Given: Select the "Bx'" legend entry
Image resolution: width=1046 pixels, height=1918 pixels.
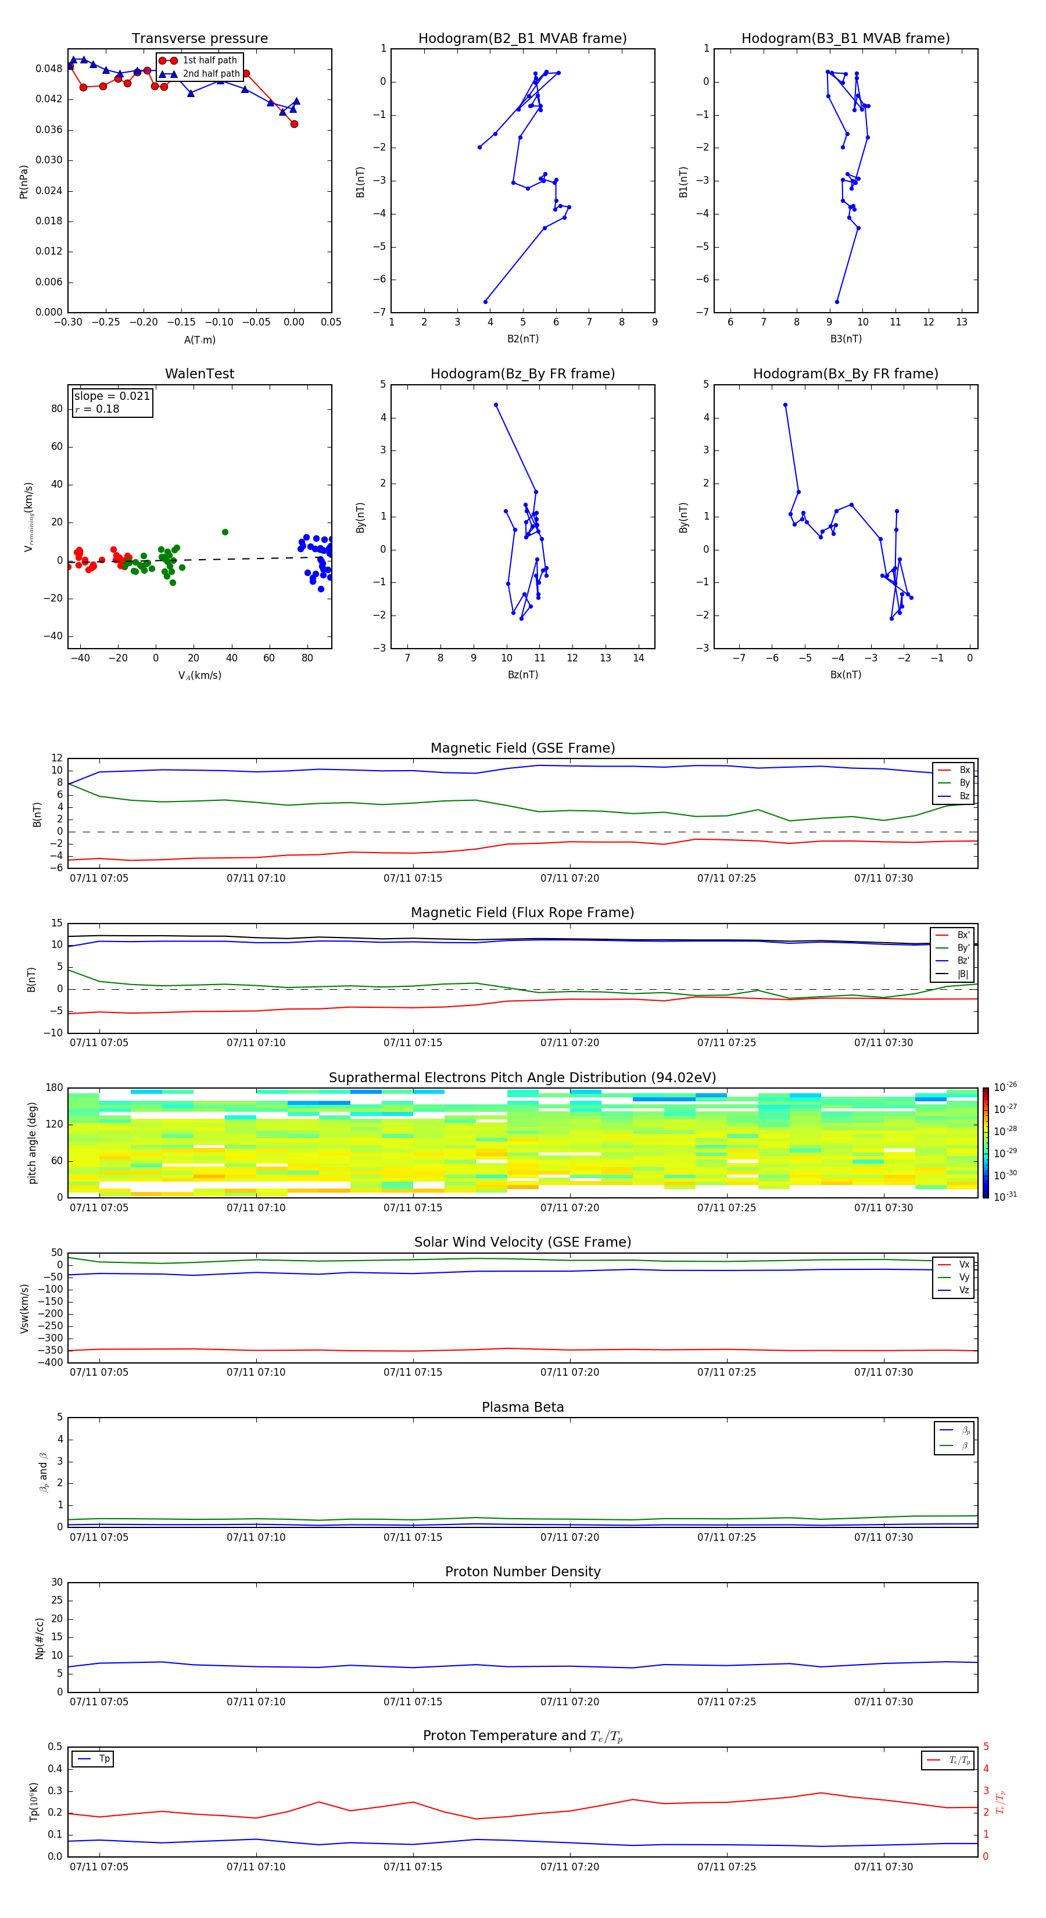Looking at the screenshot, I should [x=953, y=935].
